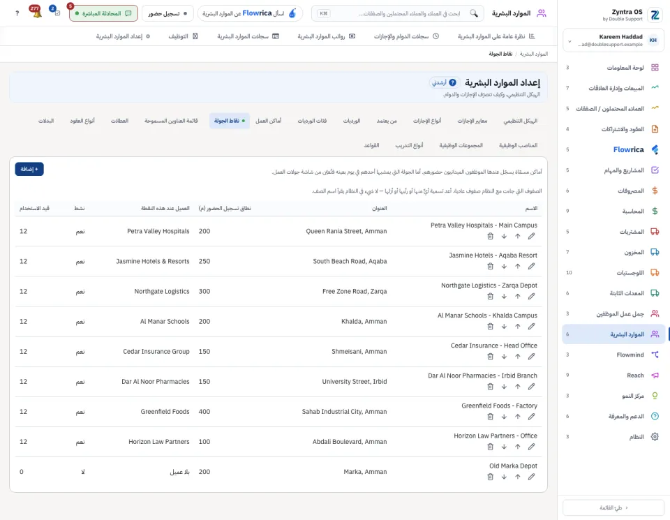Edit Petra Valley Hospitals - Main Campus row
The width and height of the screenshot is (670, 520).
[x=531, y=237]
